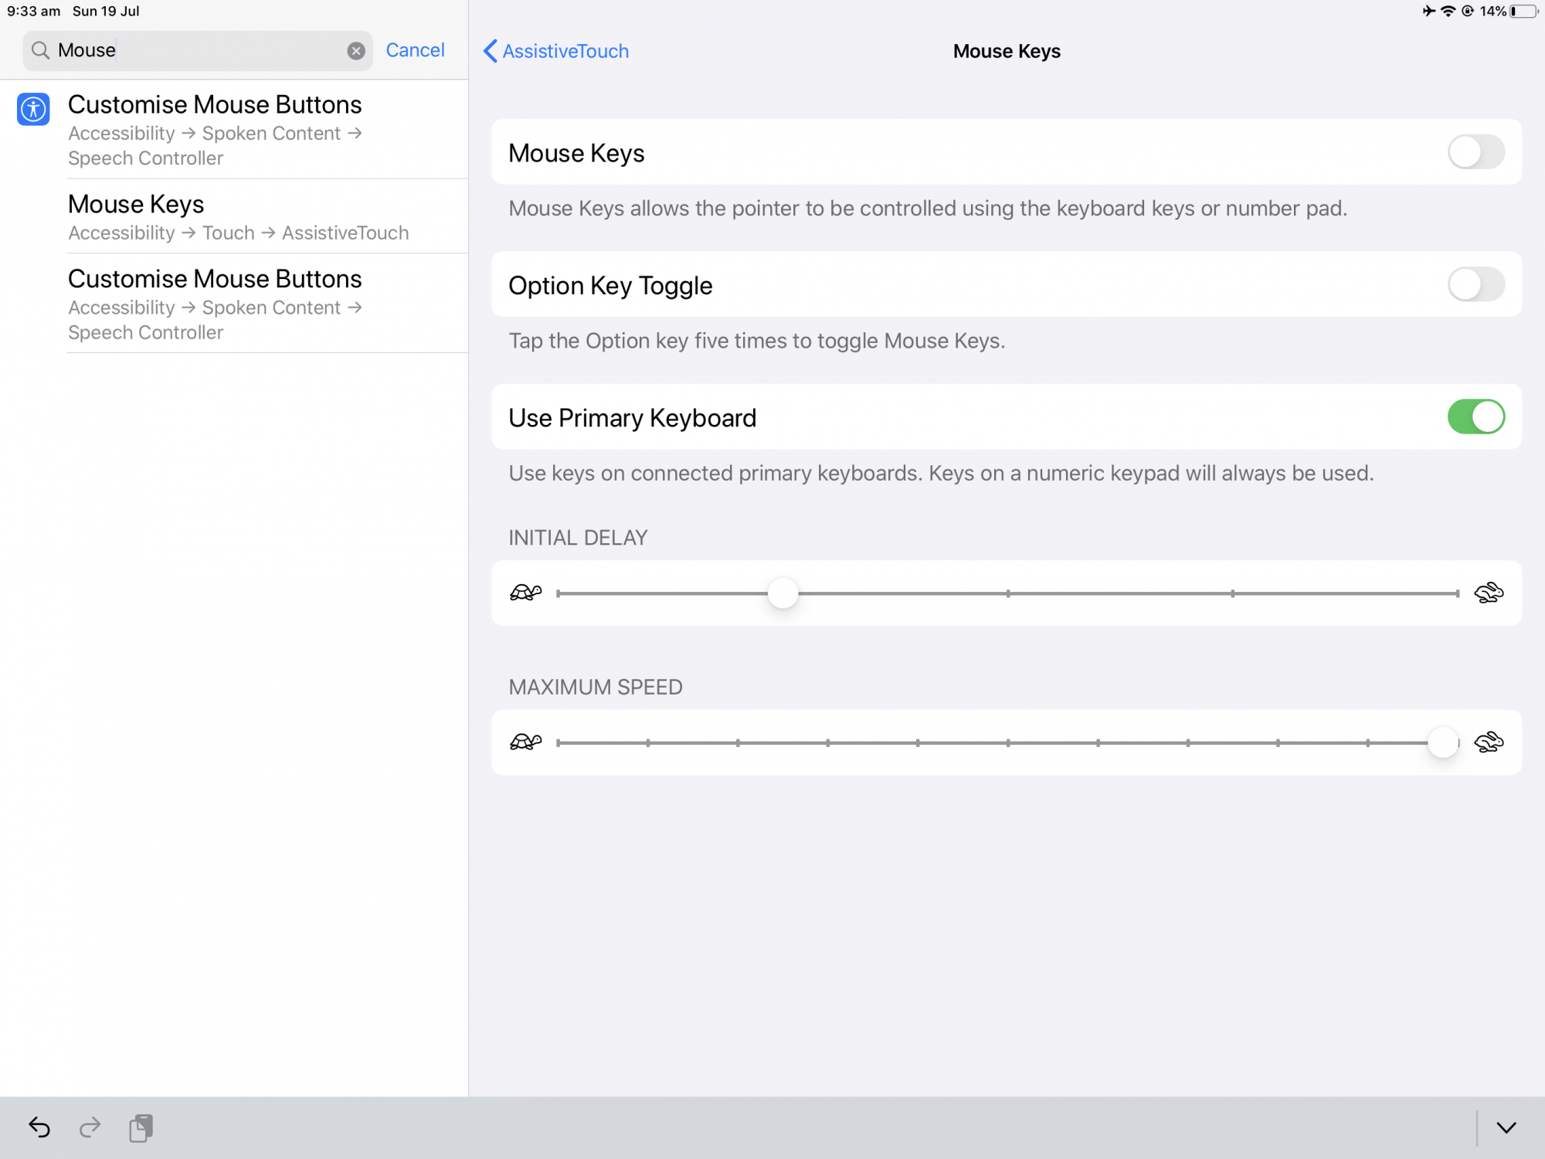Tap the Wi-Fi icon in status bar
1545x1159 pixels.
[1448, 11]
